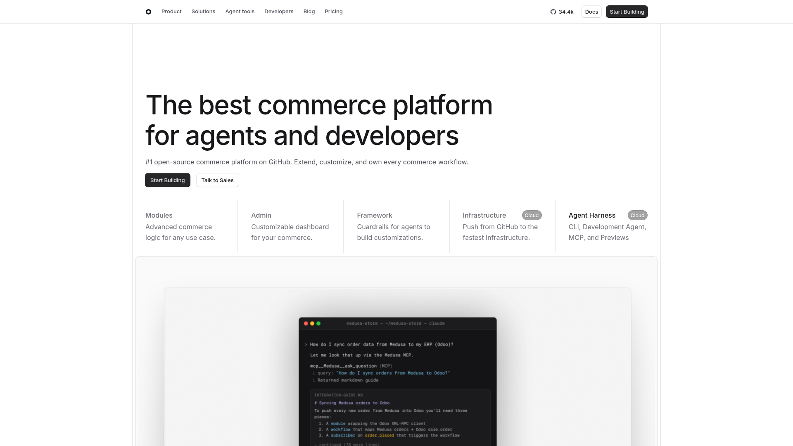Click the green maximize dot in terminal window
Screen dimensions: 793x446
(x=318, y=323)
